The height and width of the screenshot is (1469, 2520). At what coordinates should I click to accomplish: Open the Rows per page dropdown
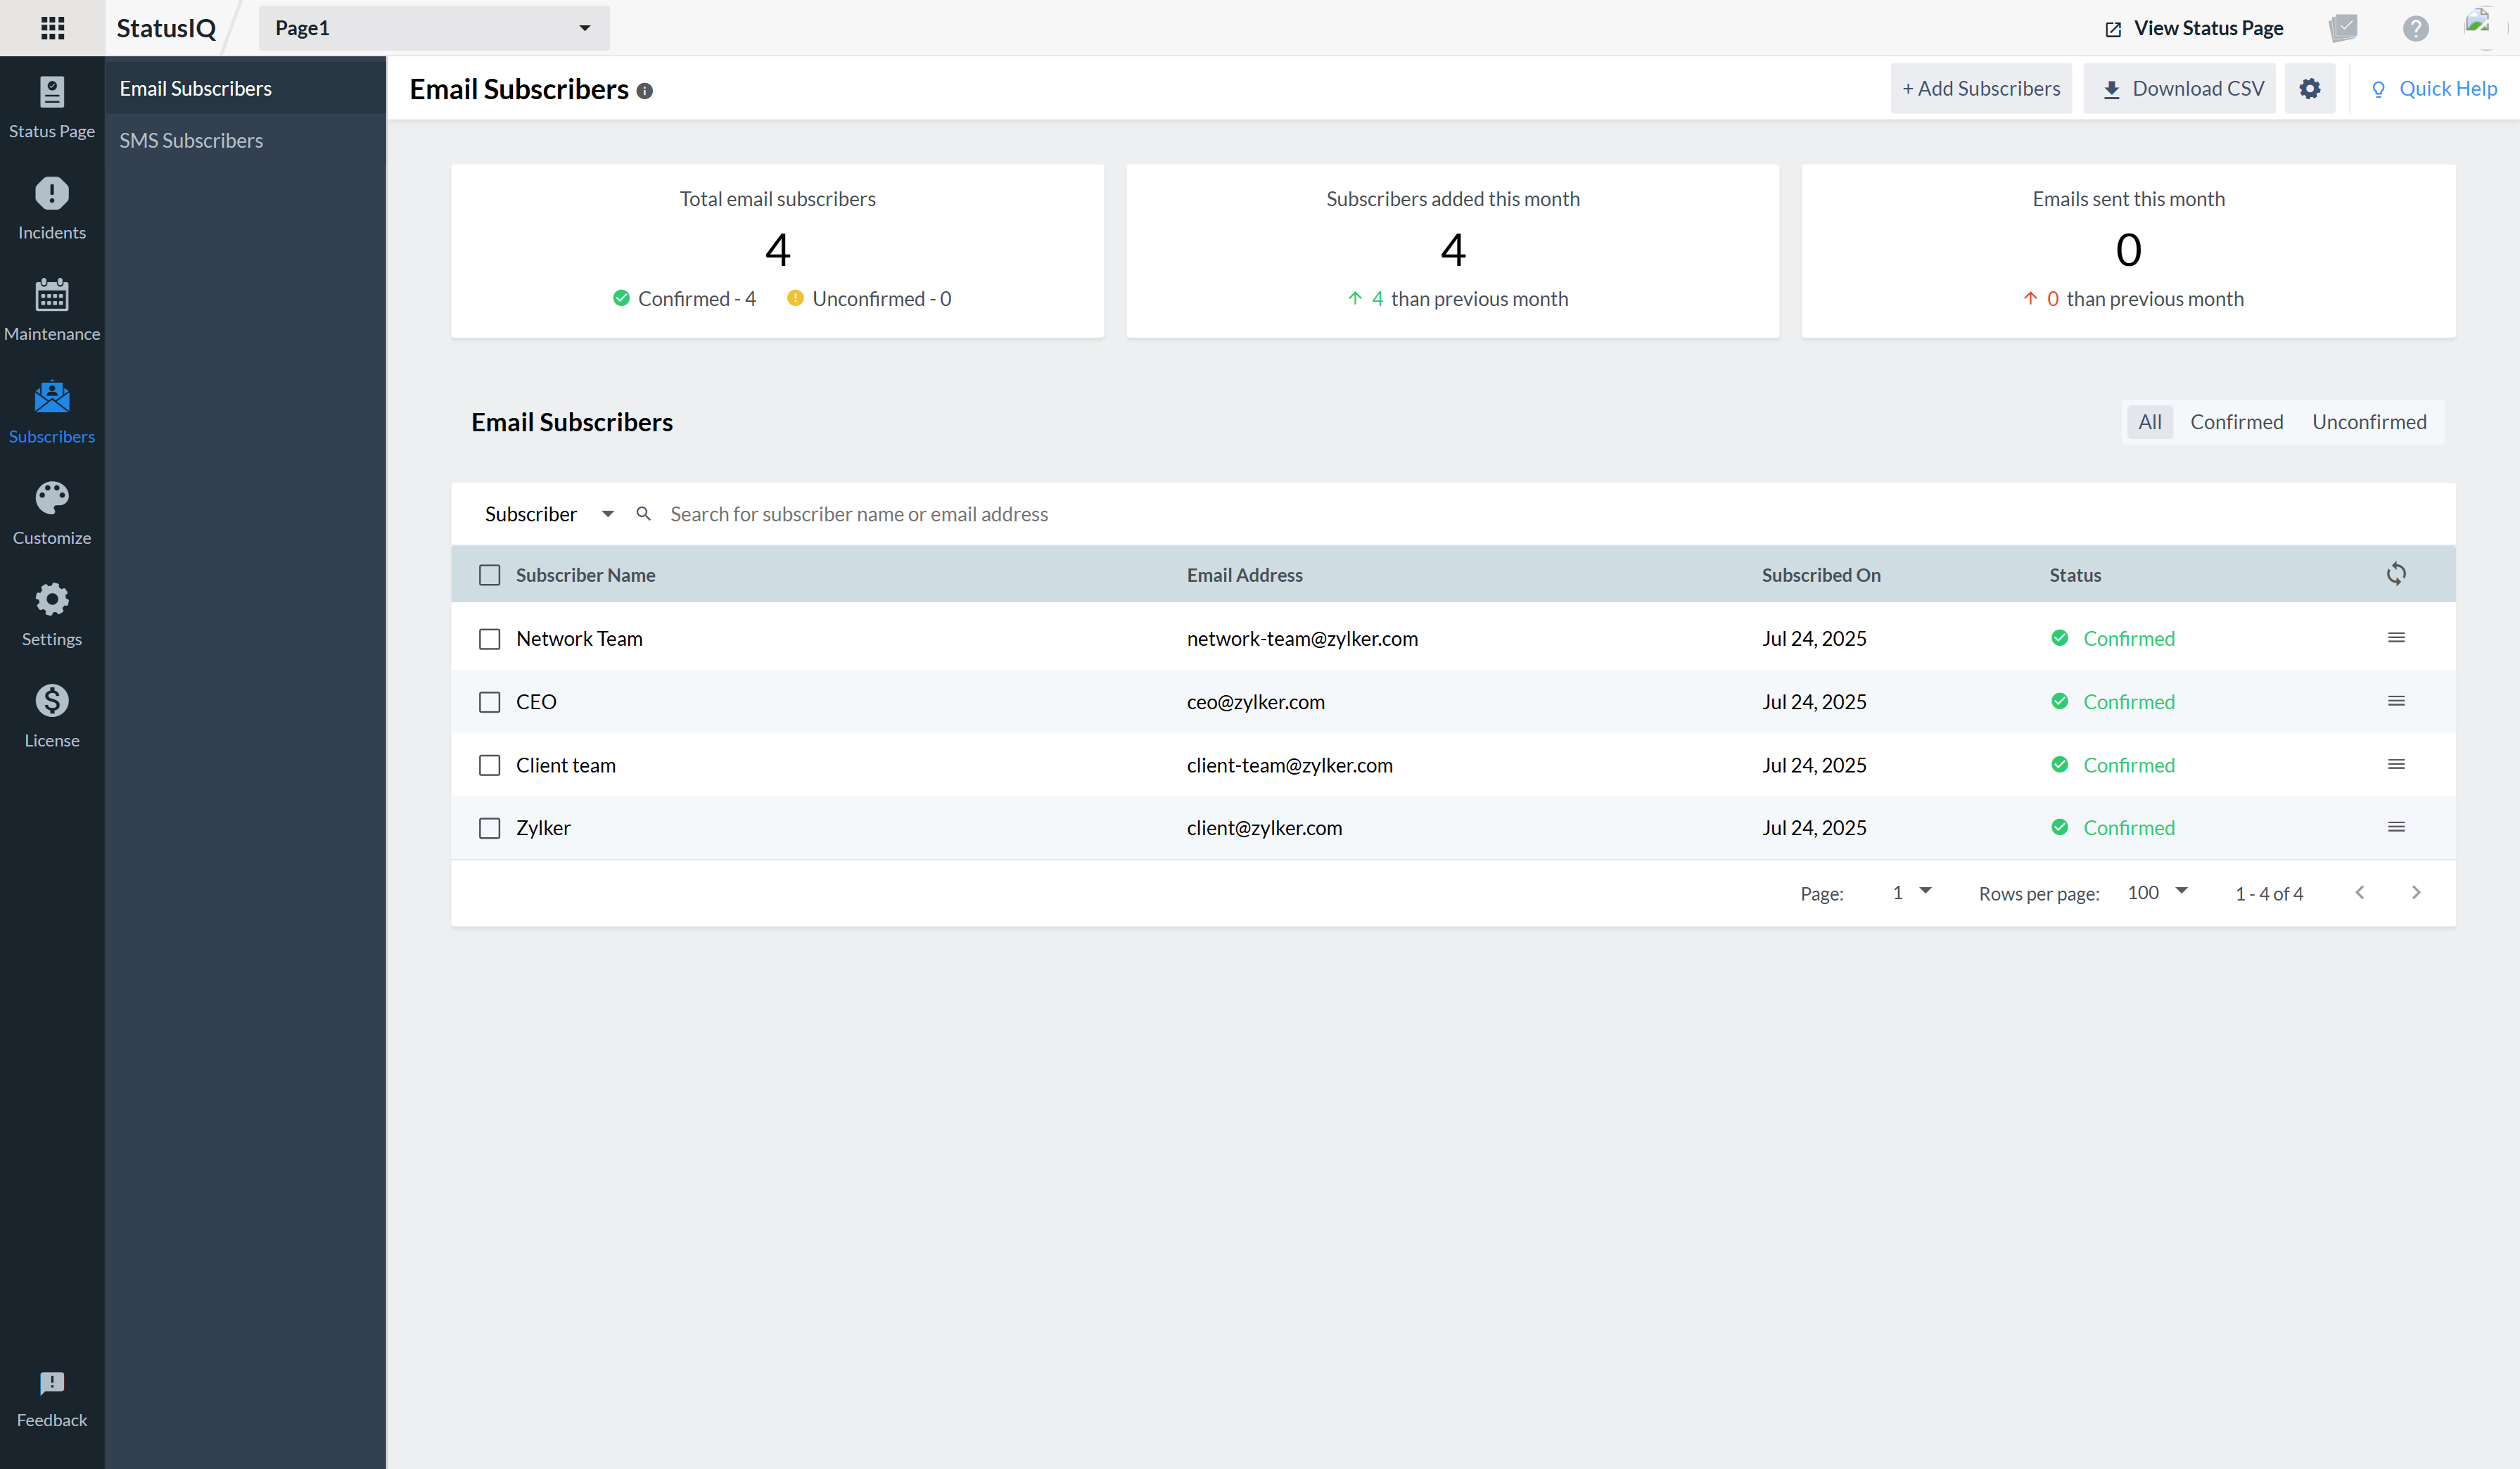(x=2157, y=892)
